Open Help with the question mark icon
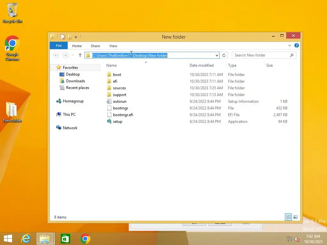The image size is (327, 245). pos(297,45)
